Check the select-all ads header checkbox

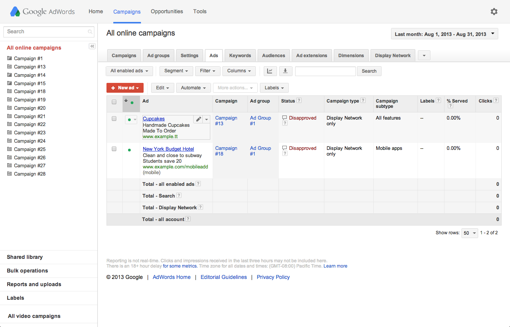[x=114, y=101]
